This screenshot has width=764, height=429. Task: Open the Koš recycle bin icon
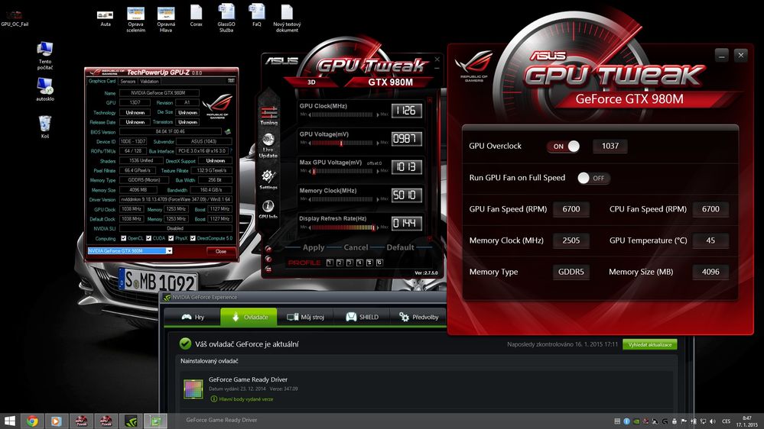tap(45, 127)
